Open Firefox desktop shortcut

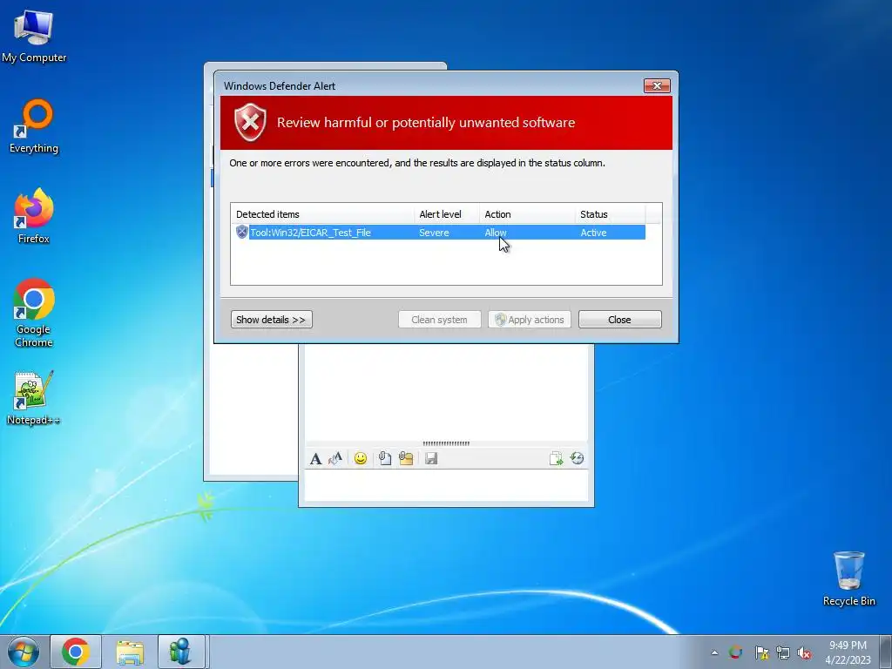34,216
